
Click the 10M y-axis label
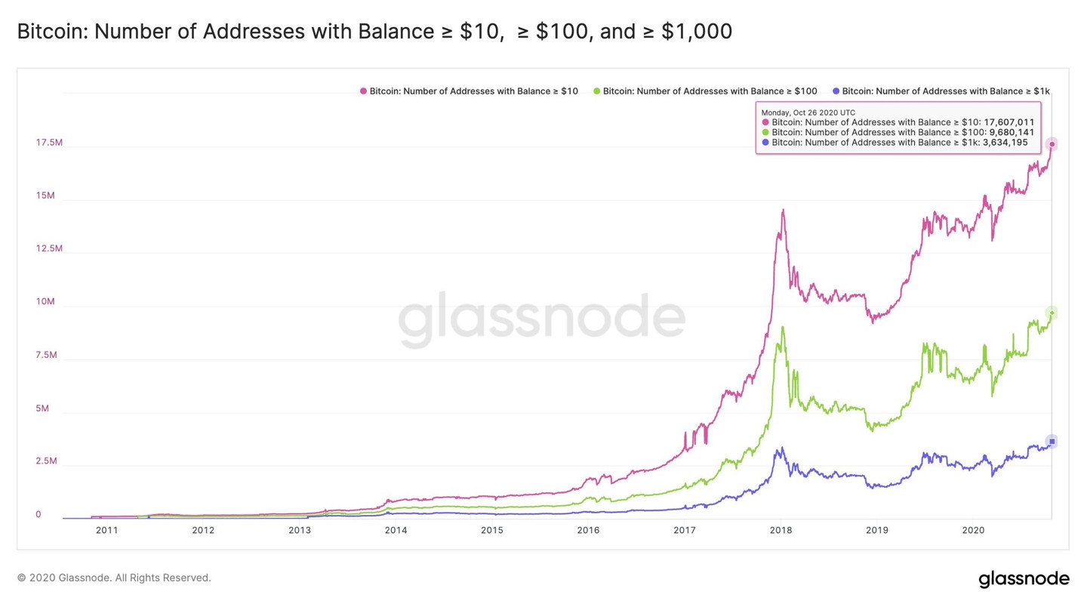[x=45, y=302]
